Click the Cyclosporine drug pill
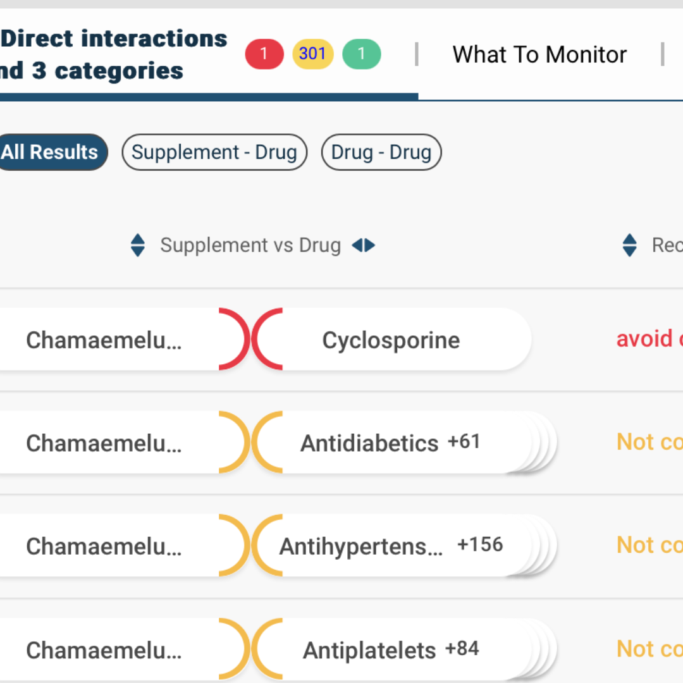683x683 pixels. coord(391,340)
